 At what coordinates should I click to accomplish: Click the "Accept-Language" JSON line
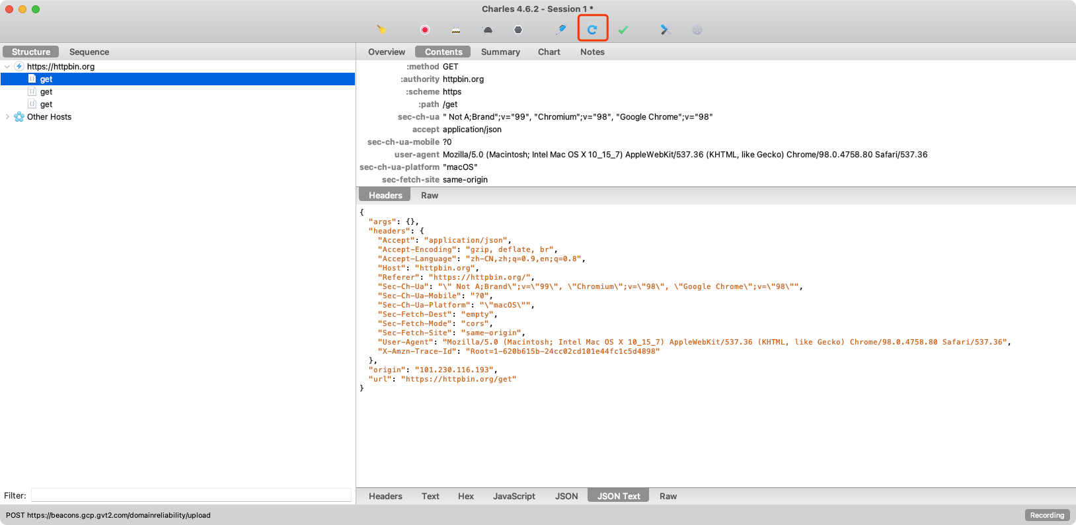coord(481,259)
